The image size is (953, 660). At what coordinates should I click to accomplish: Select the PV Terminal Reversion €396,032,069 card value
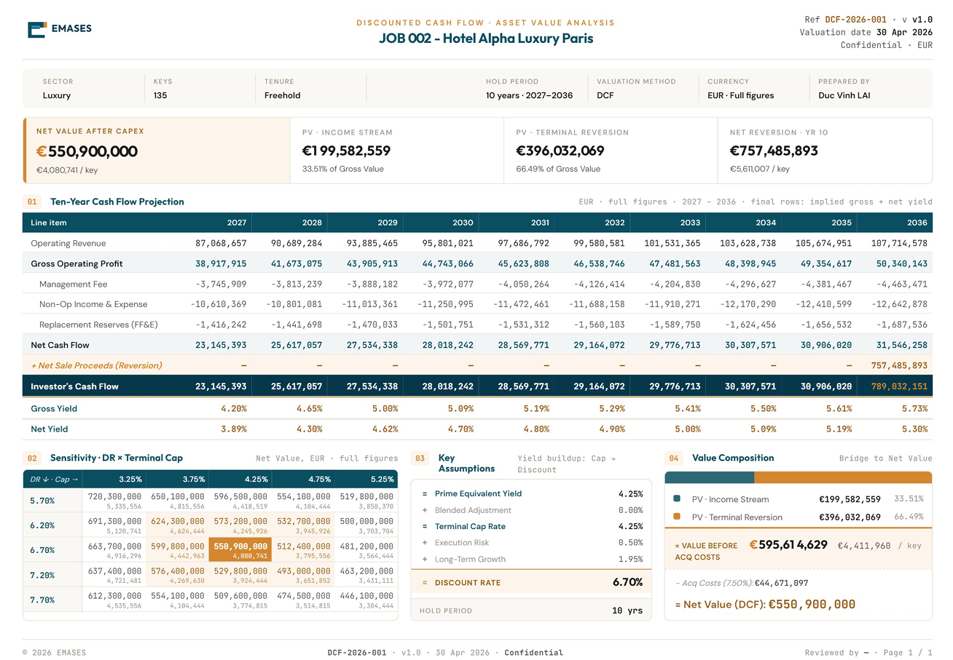coord(560,151)
